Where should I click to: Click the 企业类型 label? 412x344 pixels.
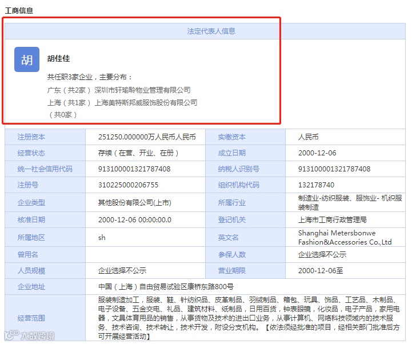coord(31,203)
